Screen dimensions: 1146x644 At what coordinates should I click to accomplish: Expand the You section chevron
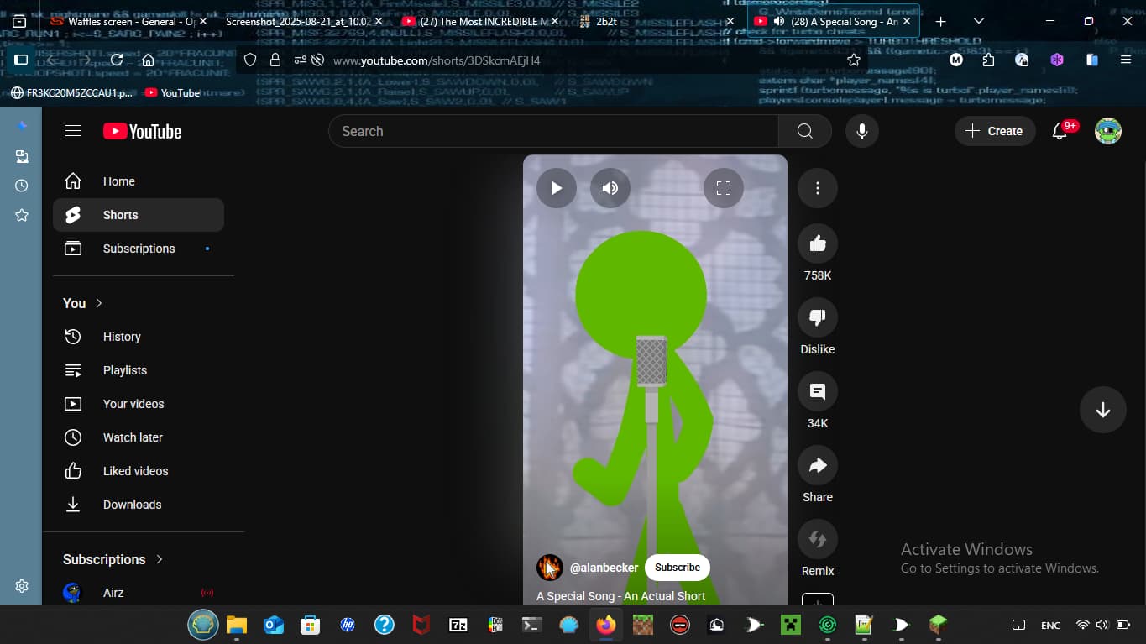[99, 303]
